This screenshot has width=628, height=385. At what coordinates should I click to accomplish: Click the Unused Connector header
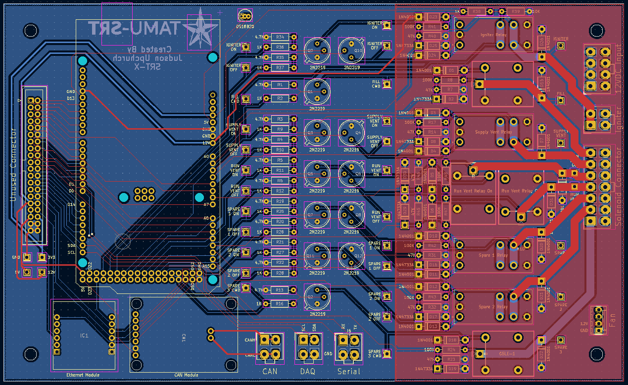tap(34, 165)
